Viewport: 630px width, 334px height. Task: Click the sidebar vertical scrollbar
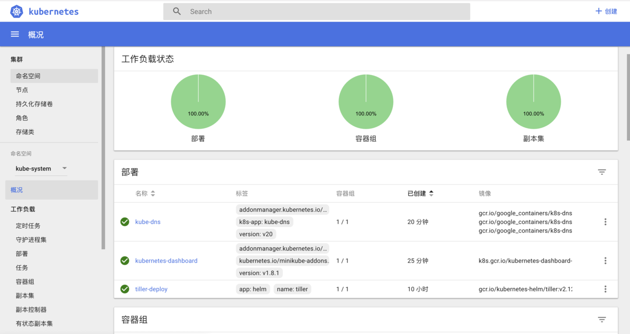[104, 148]
